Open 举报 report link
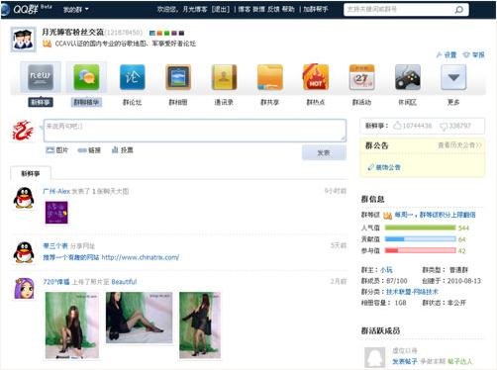Screen dimensions: 497x370 474,54
